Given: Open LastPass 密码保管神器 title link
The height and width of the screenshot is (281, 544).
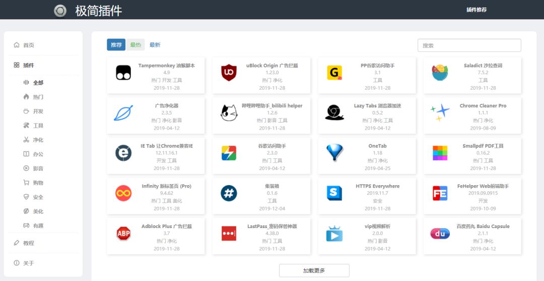Looking at the screenshot, I should (x=272, y=227).
